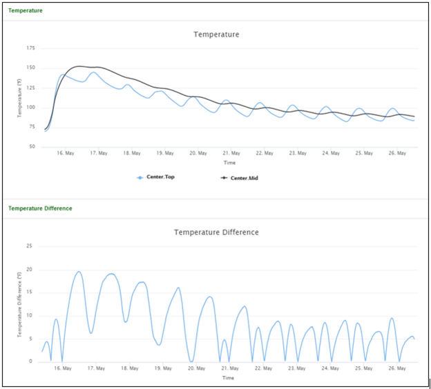
Task: Click the Time axis title under Temperature chart
Action: 229,163
